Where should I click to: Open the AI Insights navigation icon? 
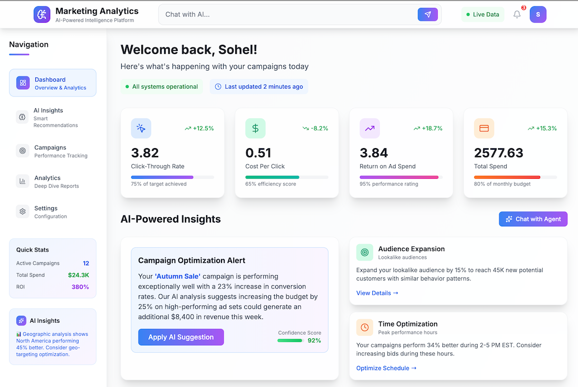(x=22, y=117)
